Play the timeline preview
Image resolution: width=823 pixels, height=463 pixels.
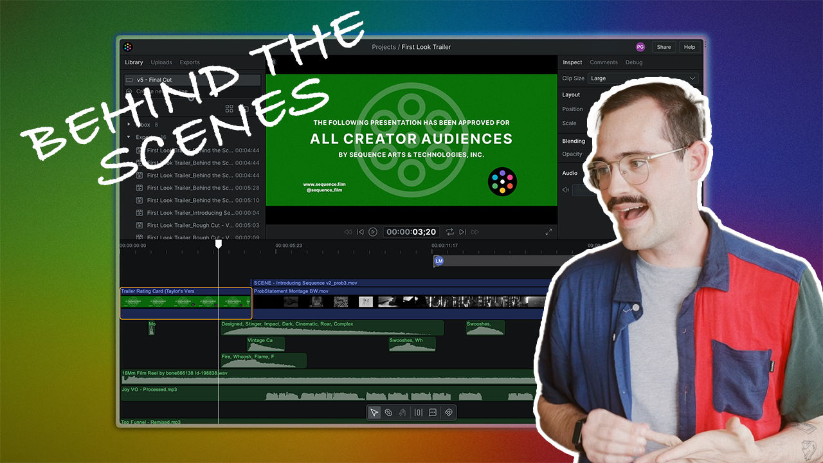click(373, 232)
